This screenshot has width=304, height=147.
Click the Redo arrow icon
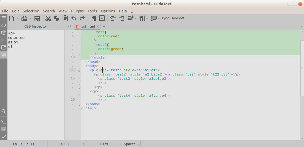pos(82,18)
